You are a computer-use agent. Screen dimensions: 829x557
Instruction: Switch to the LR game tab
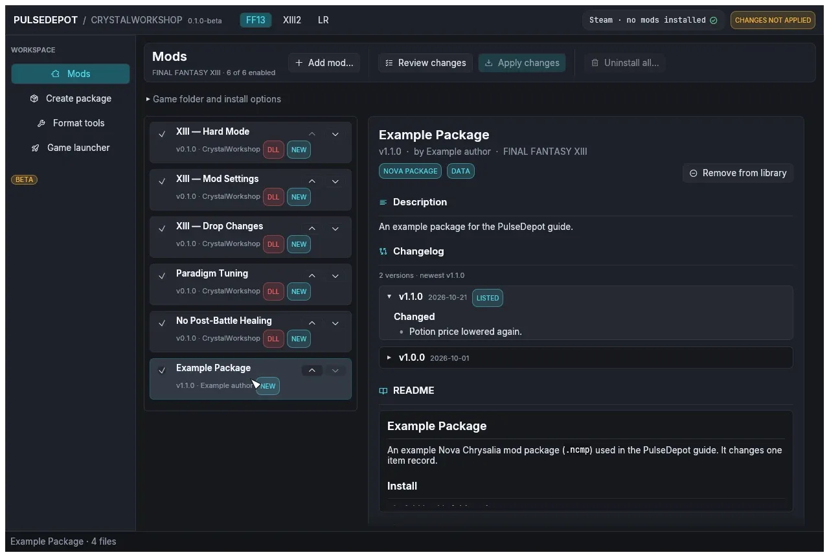[x=323, y=20]
